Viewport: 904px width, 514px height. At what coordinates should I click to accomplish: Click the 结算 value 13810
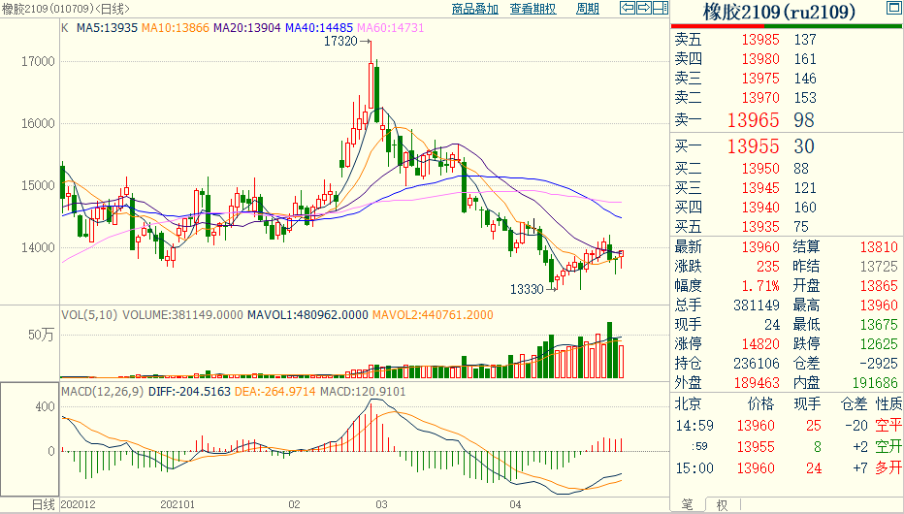pos(879,247)
